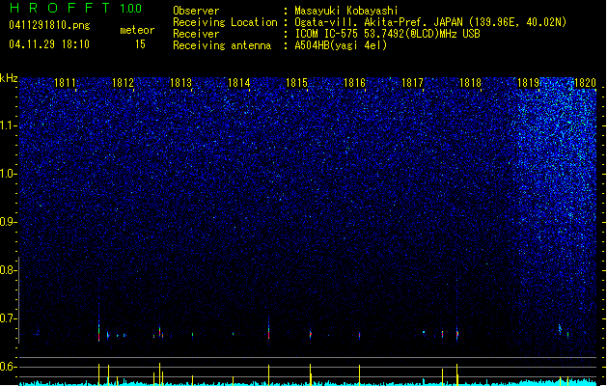
Task: Select the file name 0411291810.png
Action: point(49,25)
